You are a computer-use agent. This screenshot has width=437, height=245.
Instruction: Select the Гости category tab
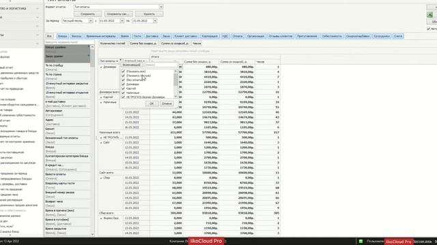(137, 36)
